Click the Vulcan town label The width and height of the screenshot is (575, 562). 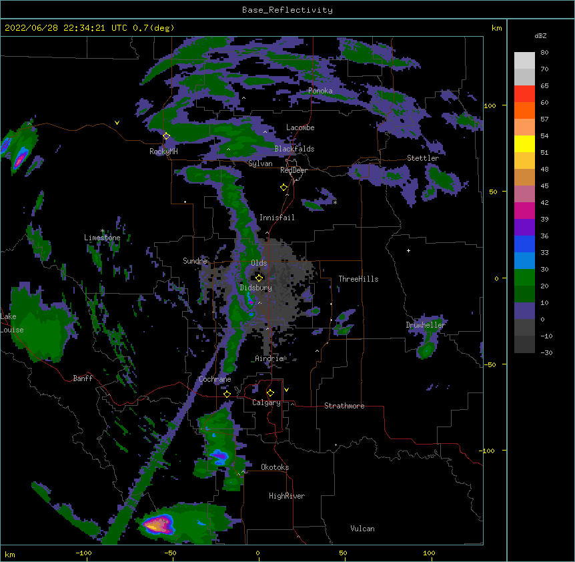pyautogui.click(x=362, y=529)
